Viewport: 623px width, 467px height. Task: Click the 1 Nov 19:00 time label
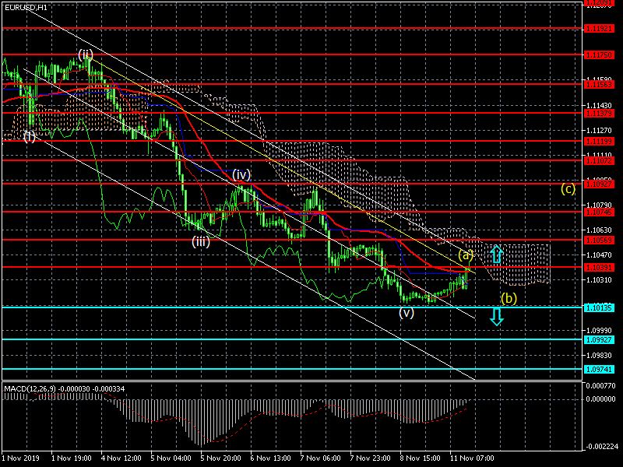click(72, 458)
